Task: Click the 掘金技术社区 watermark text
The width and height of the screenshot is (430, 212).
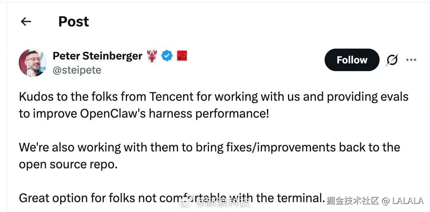Action: (x=352, y=201)
